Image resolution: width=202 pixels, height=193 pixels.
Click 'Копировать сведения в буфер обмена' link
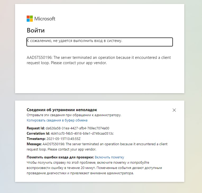pyautogui.click(x=57, y=120)
